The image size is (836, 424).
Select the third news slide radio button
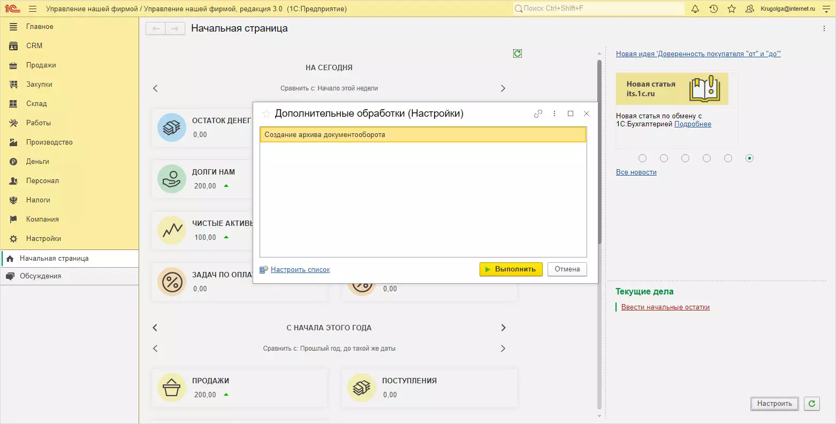(685, 158)
